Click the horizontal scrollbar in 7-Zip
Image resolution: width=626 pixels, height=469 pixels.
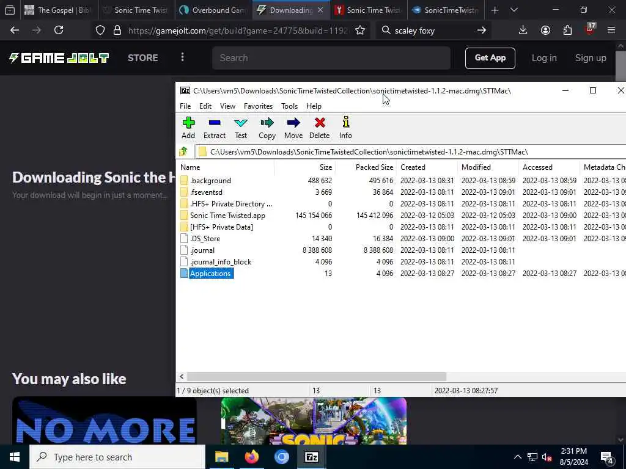coord(317,376)
